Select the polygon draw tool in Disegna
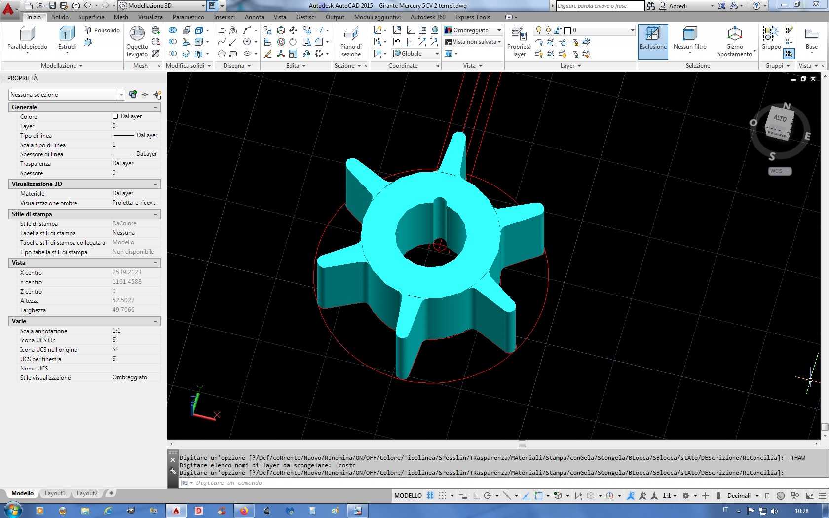The width and height of the screenshot is (829, 518). pos(222,54)
